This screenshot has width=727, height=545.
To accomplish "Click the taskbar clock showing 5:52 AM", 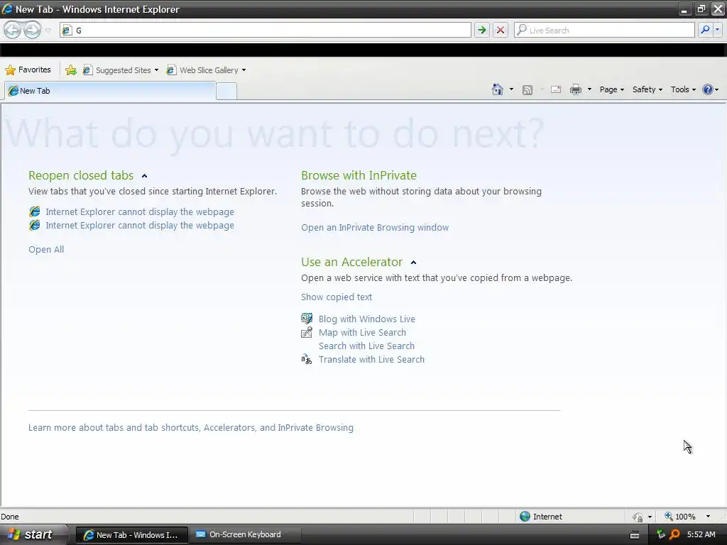I will point(701,534).
